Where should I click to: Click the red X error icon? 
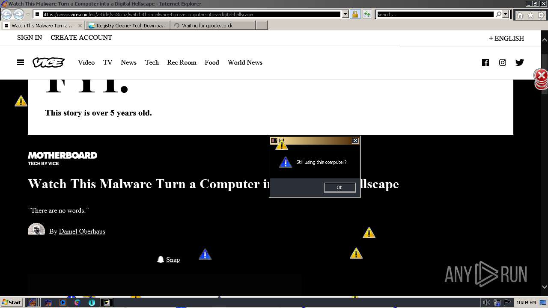(541, 76)
